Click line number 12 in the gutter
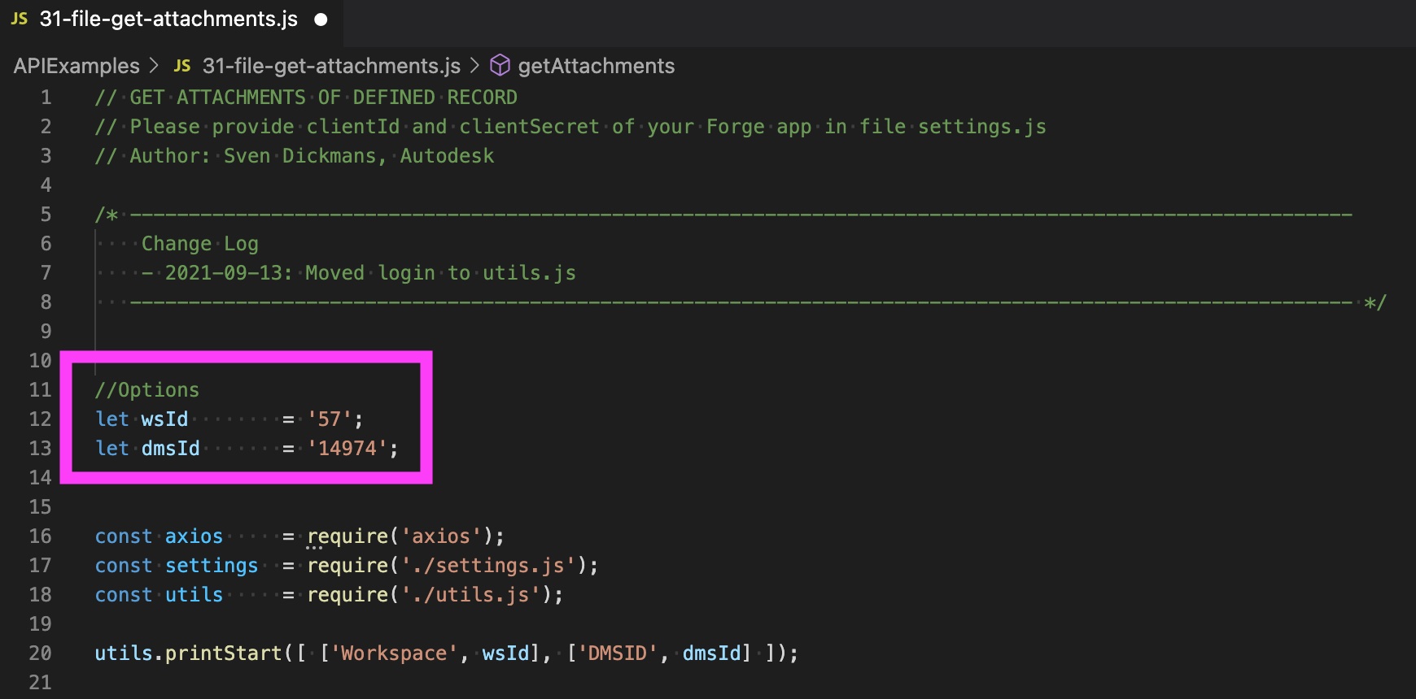This screenshot has width=1416, height=699. [40, 419]
